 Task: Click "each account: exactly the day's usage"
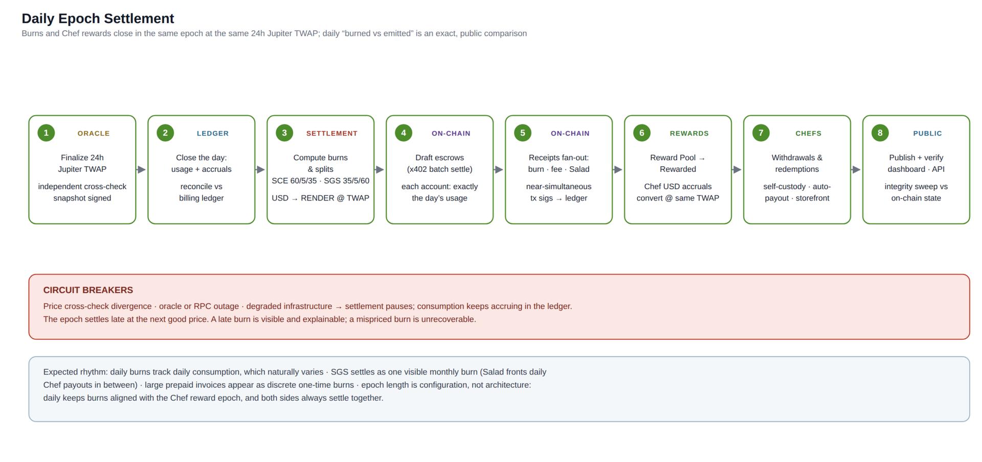[x=440, y=192]
